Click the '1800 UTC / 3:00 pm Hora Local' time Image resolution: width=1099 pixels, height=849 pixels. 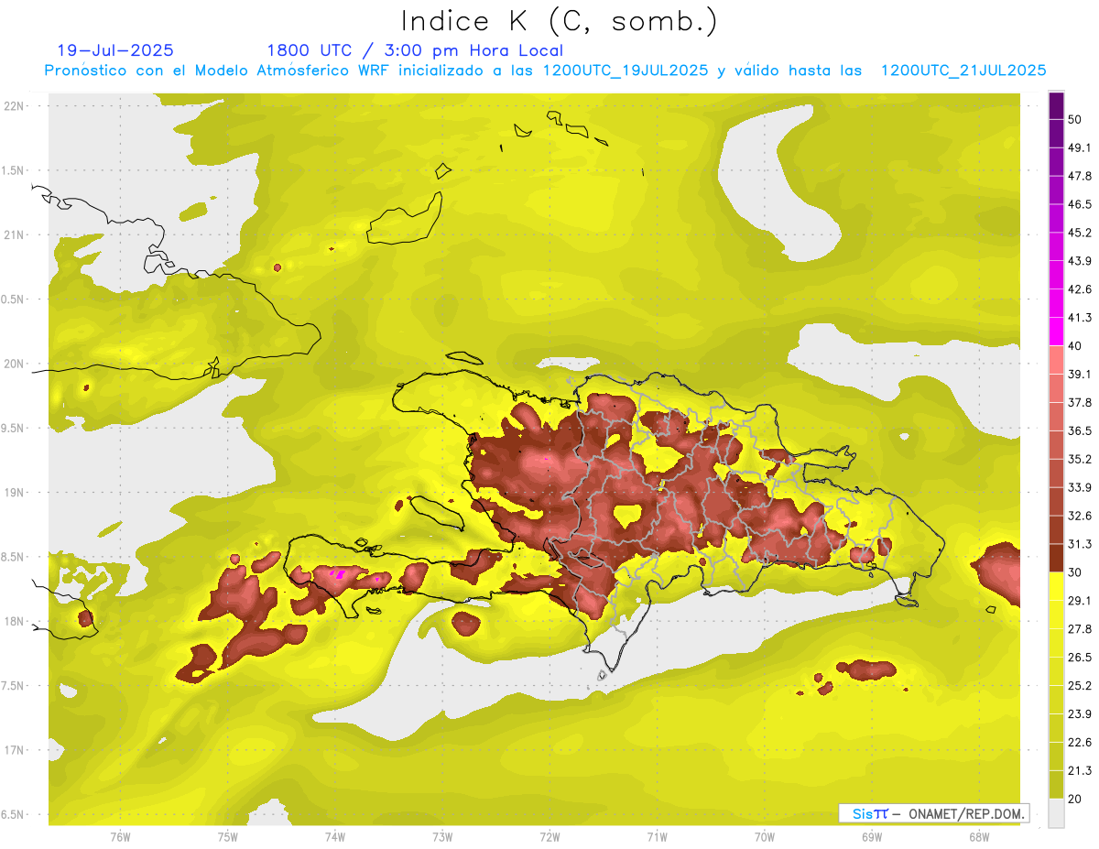(415, 50)
